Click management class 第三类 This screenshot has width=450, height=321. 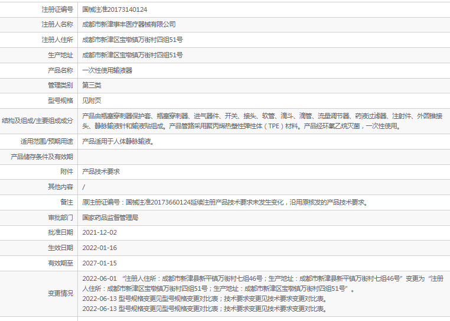click(x=92, y=85)
